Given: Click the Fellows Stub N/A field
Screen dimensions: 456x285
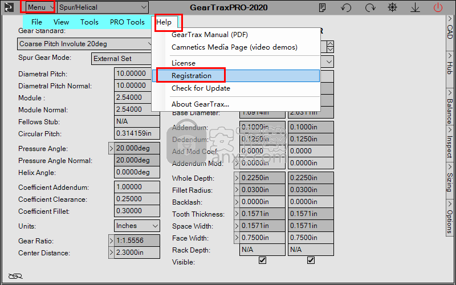Looking at the screenshot, I should (x=137, y=121).
